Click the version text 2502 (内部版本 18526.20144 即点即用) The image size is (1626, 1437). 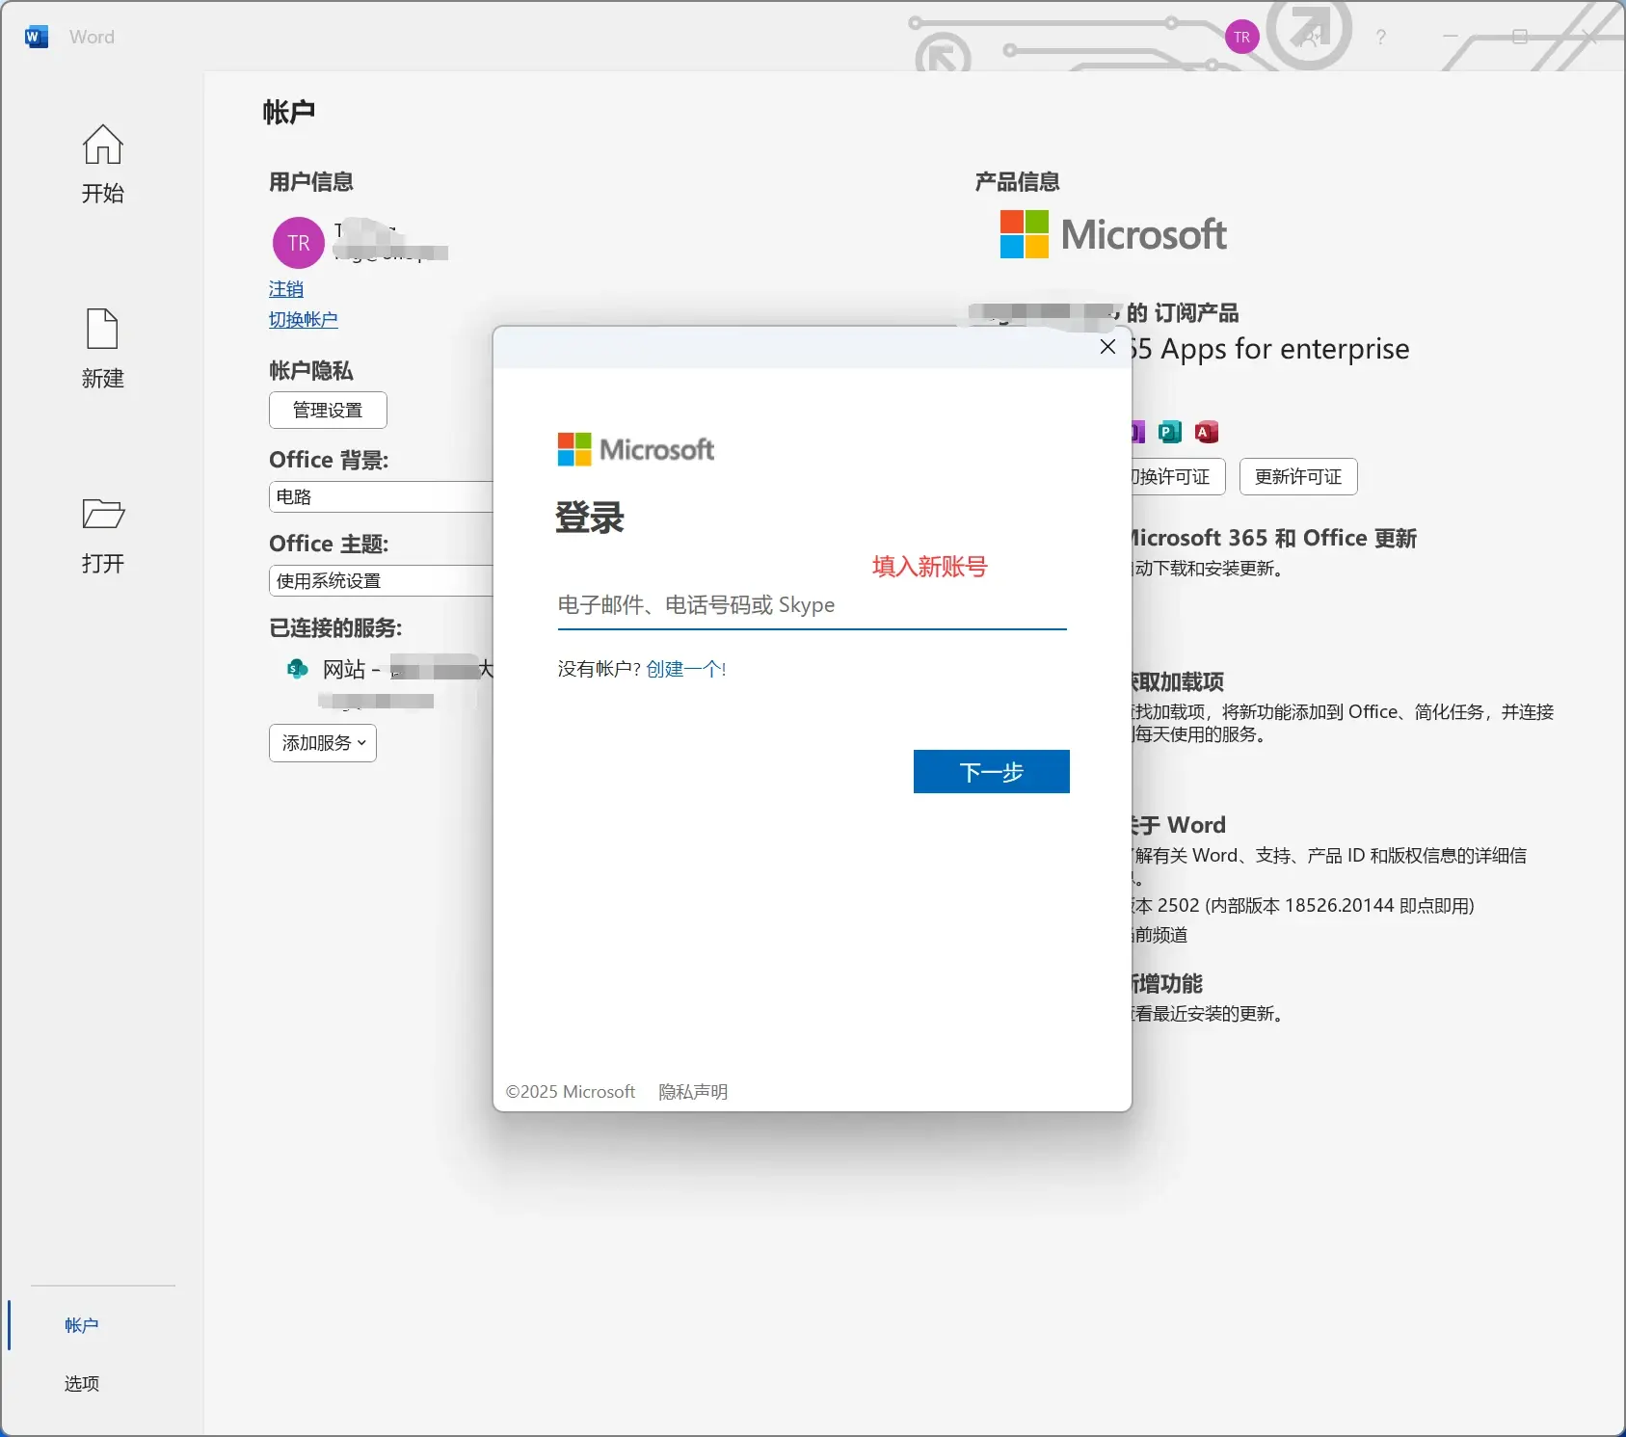pos(1316,906)
